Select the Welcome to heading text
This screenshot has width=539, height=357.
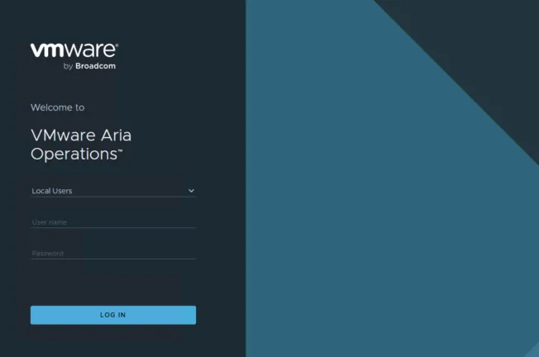[x=57, y=107]
